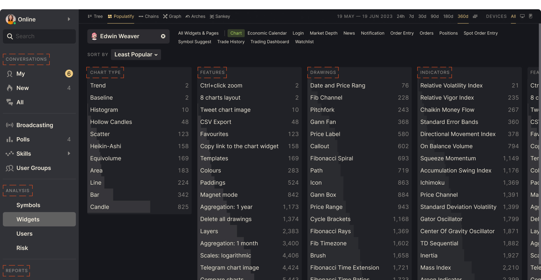This screenshot has height=280, width=541.
Task: Select the Economic Calendar filter
Action: (267, 33)
